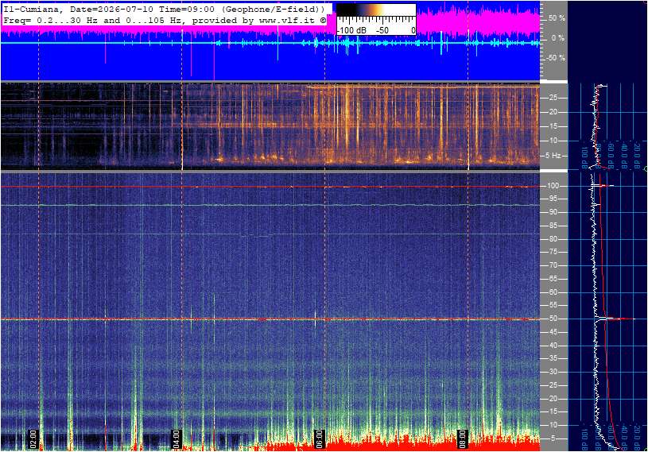
Task: Click the '50 %' amplitude axis label
Action: (x=557, y=18)
